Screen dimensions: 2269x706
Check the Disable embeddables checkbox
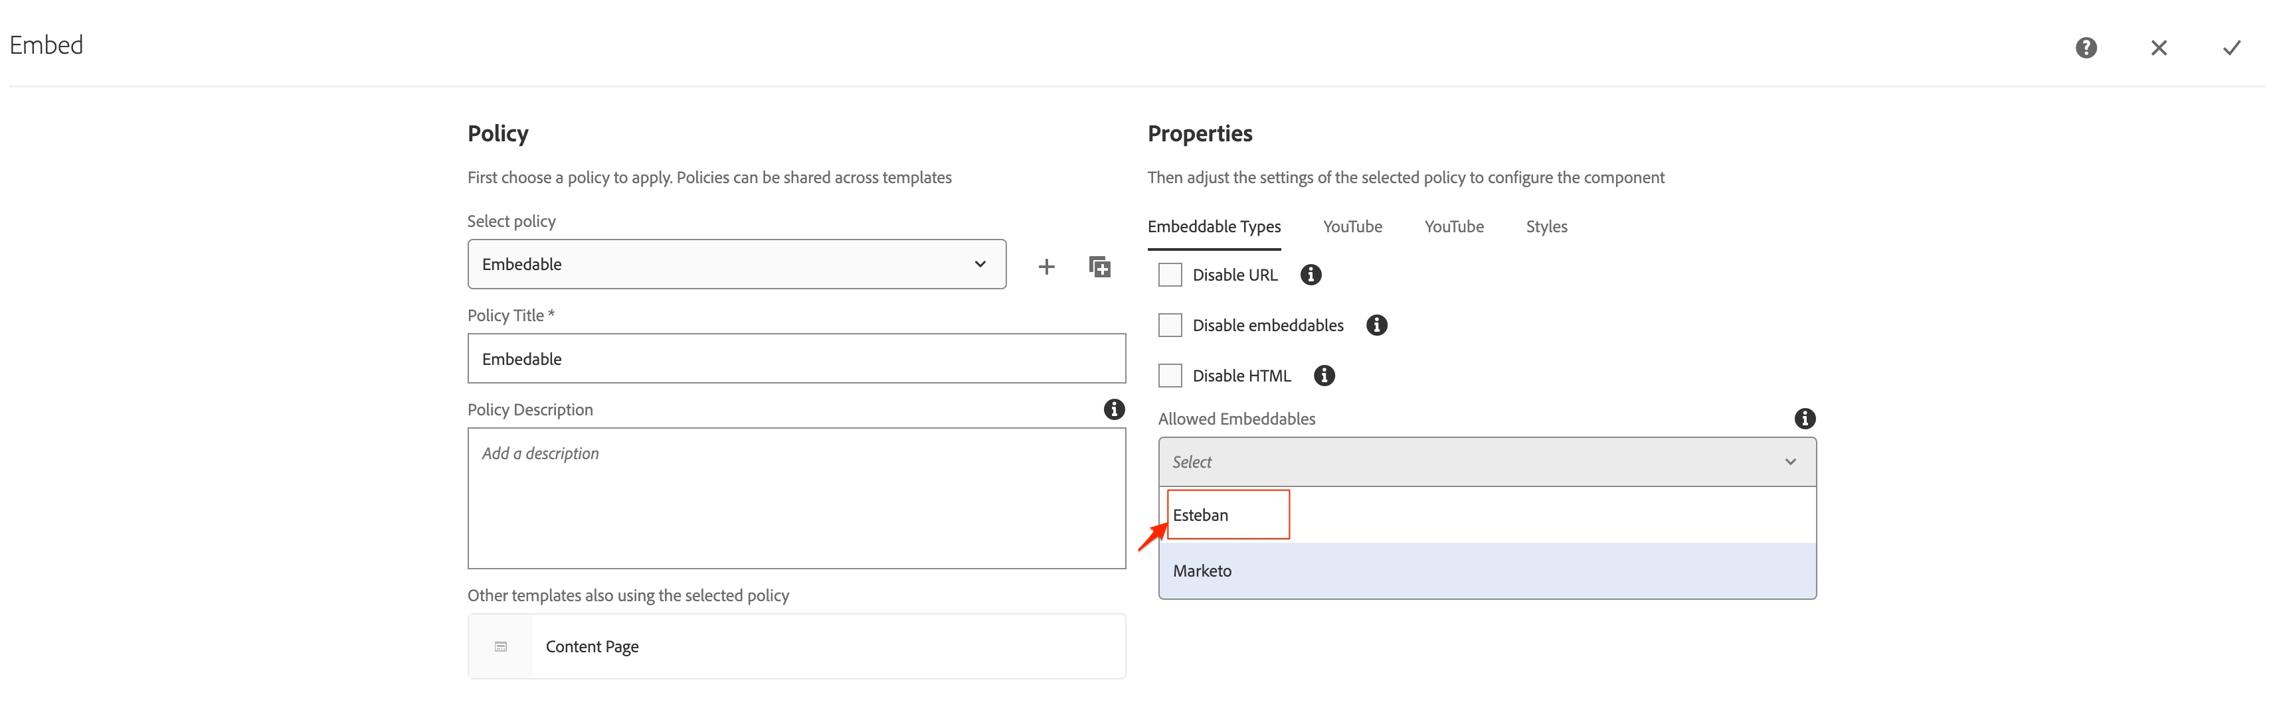(x=1170, y=325)
